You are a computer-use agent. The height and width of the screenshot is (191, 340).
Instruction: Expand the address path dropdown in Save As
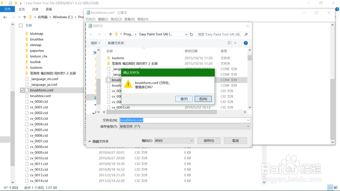[186, 34]
